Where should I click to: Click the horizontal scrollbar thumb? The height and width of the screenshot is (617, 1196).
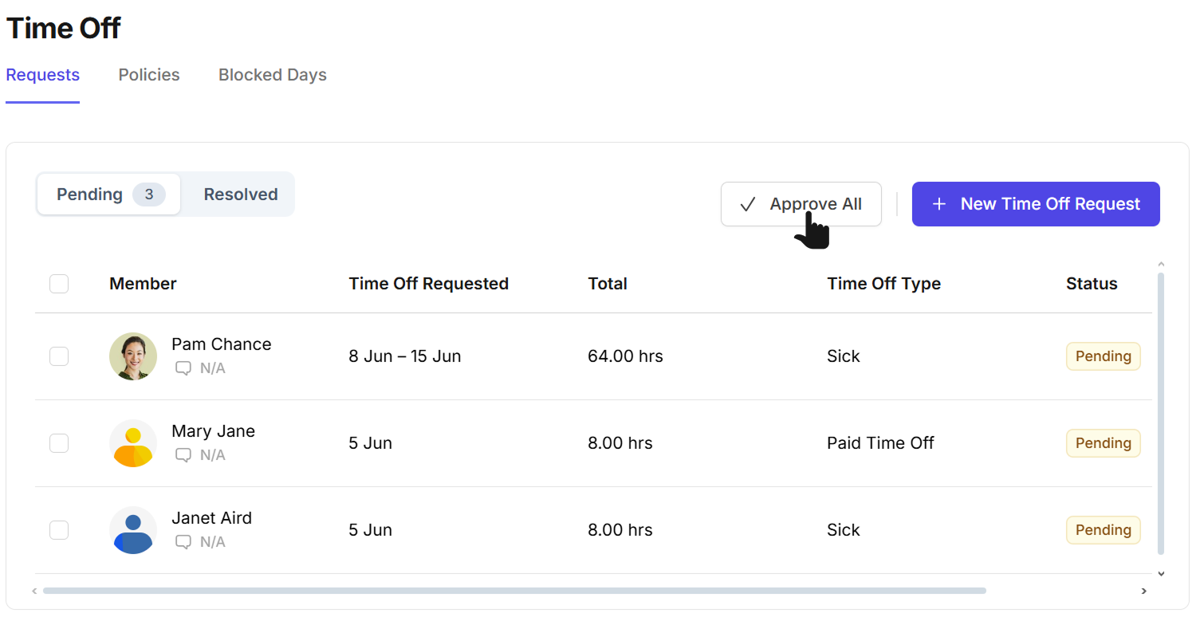tap(514, 591)
